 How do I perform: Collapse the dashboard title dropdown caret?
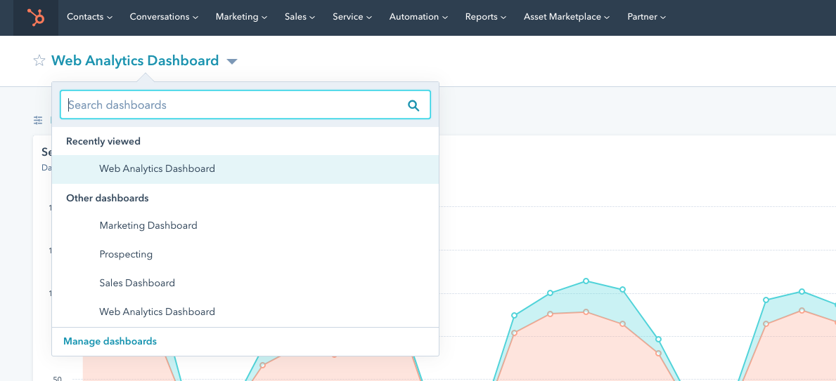(x=232, y=62)
